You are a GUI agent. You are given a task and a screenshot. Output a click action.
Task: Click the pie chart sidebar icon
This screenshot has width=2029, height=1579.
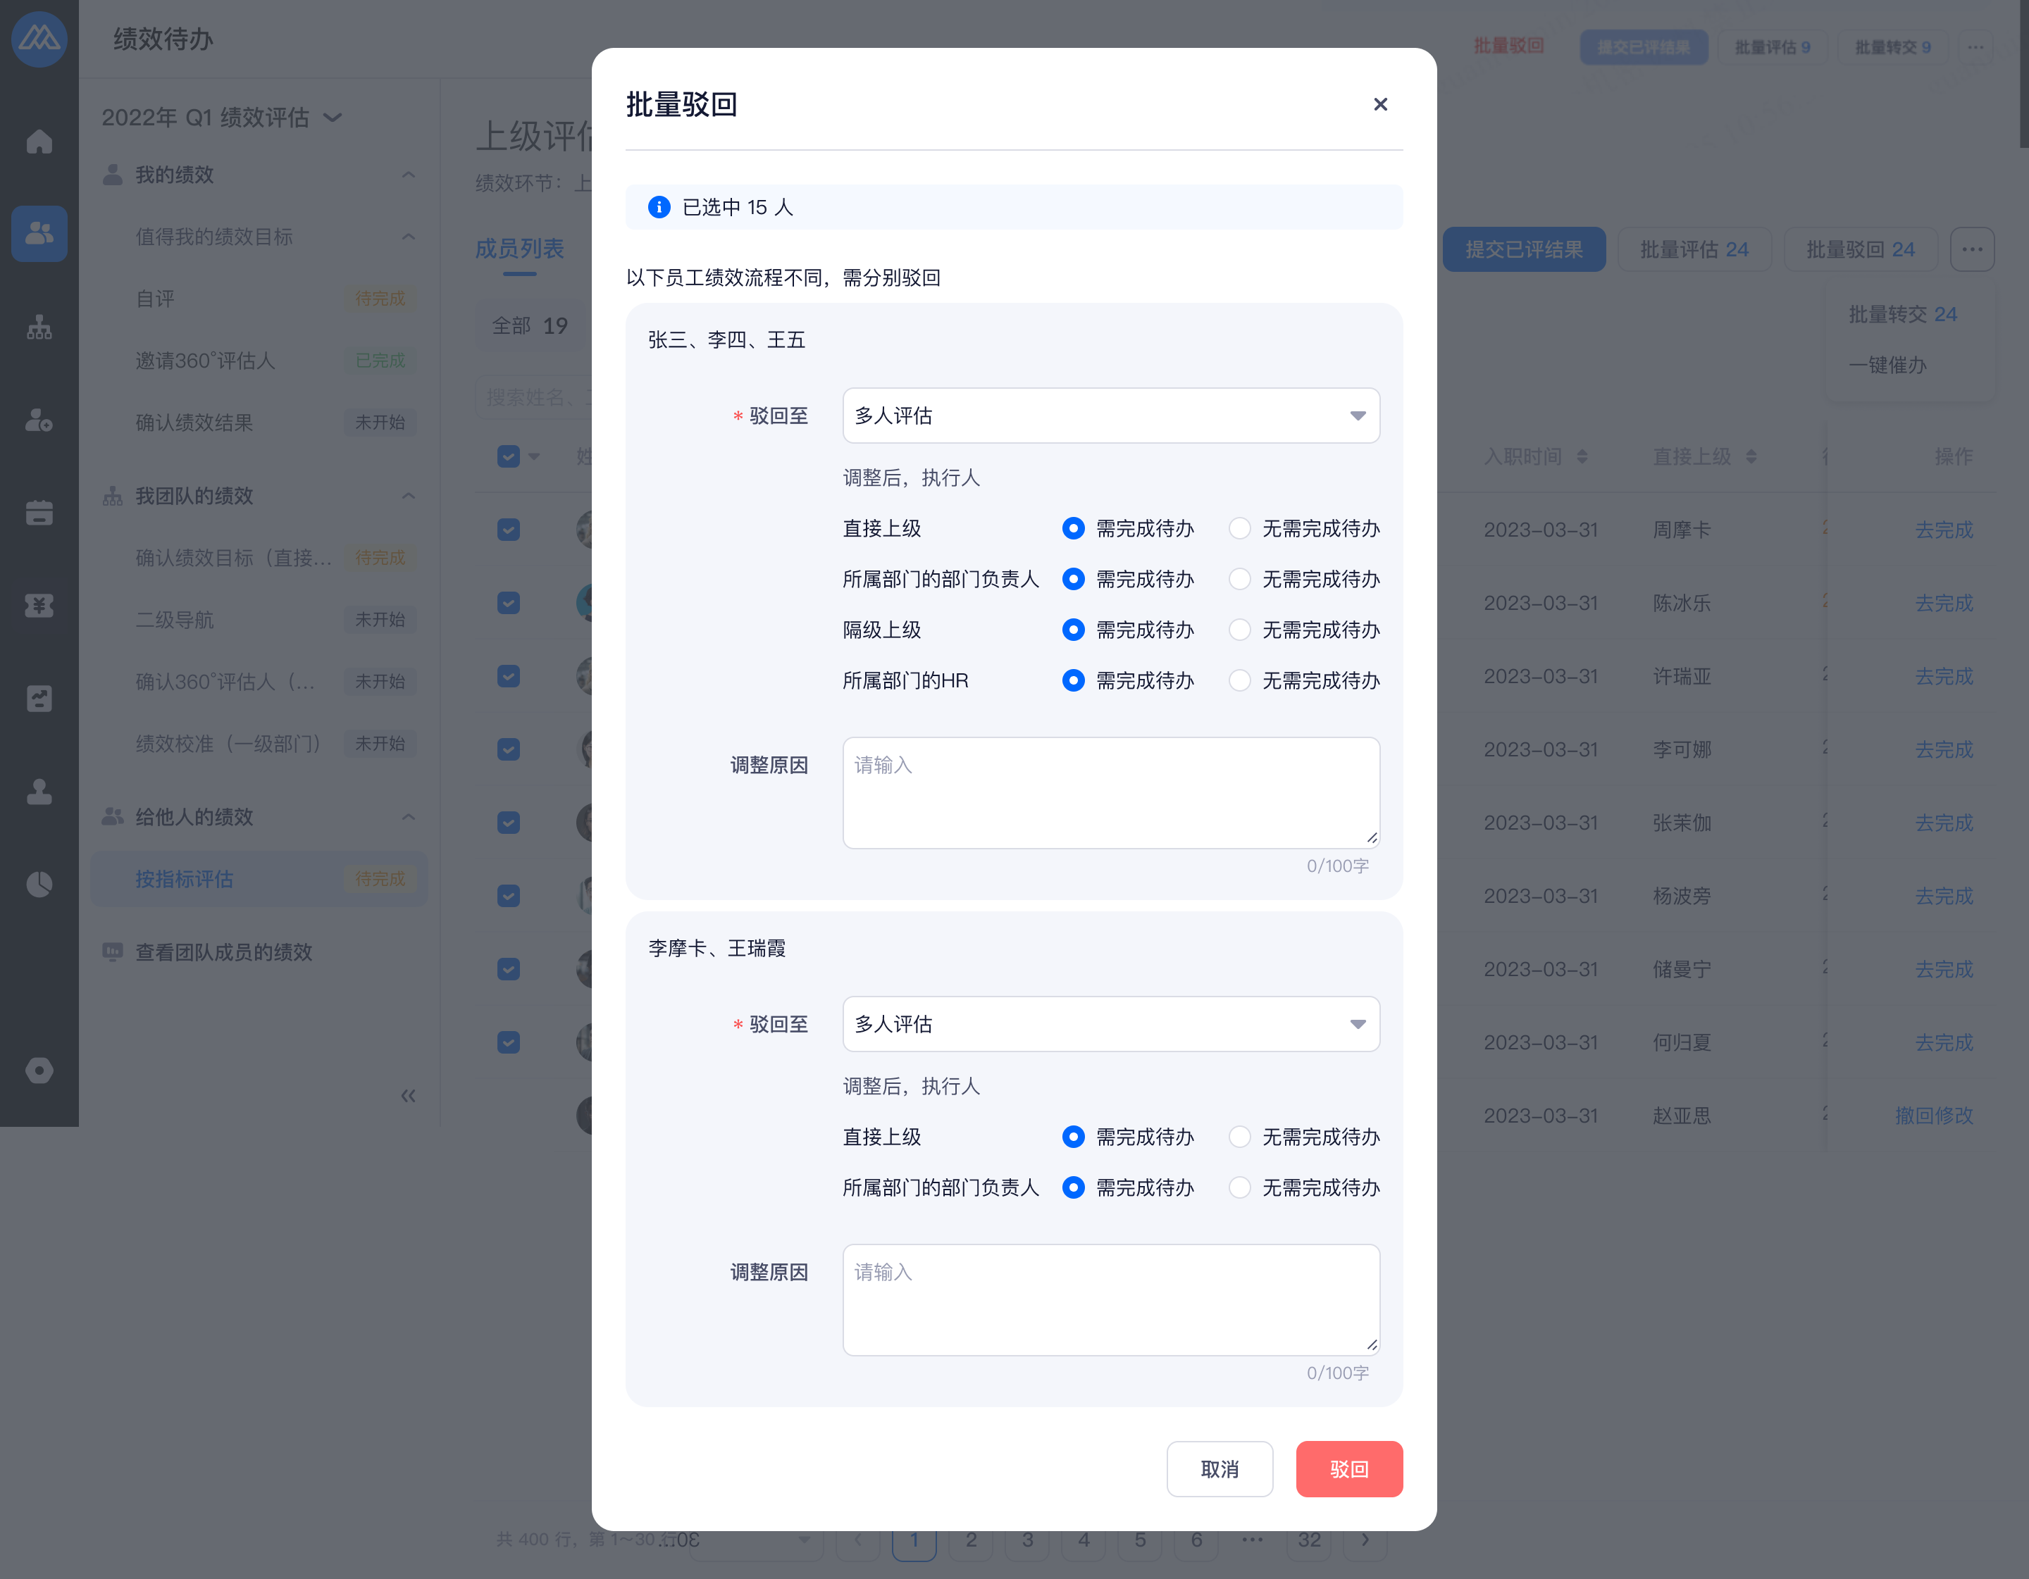(39, 885)
